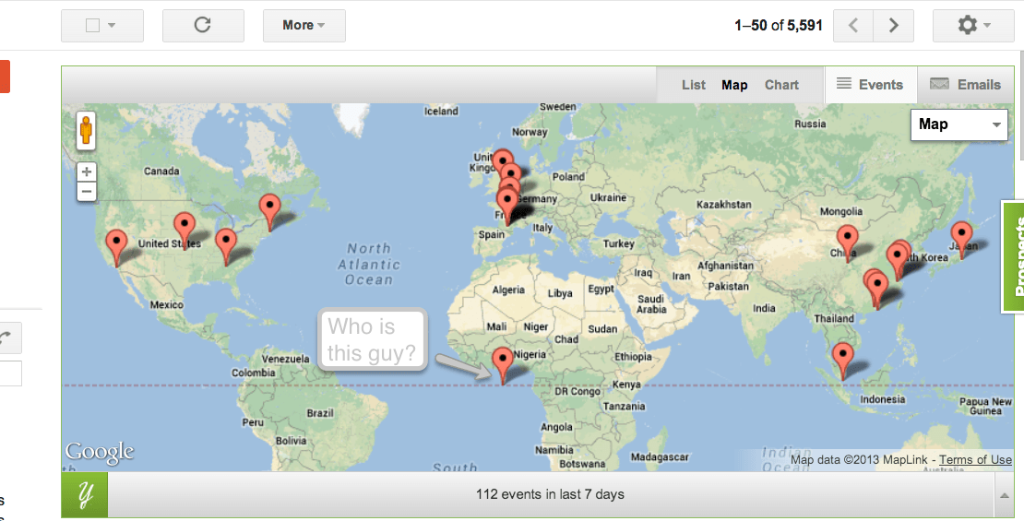The width and height of the screenshot is (1024, 521).
Task: Open the Emails tab
Action: click(x=966, y=85)
